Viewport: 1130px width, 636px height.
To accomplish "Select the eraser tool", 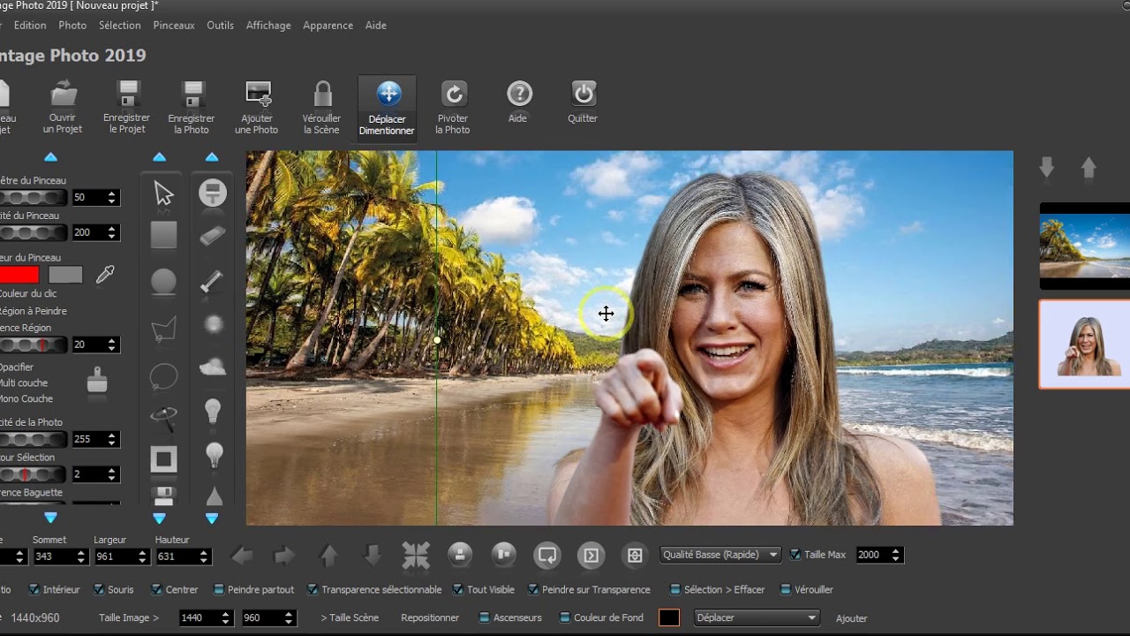I will point(213,236).
